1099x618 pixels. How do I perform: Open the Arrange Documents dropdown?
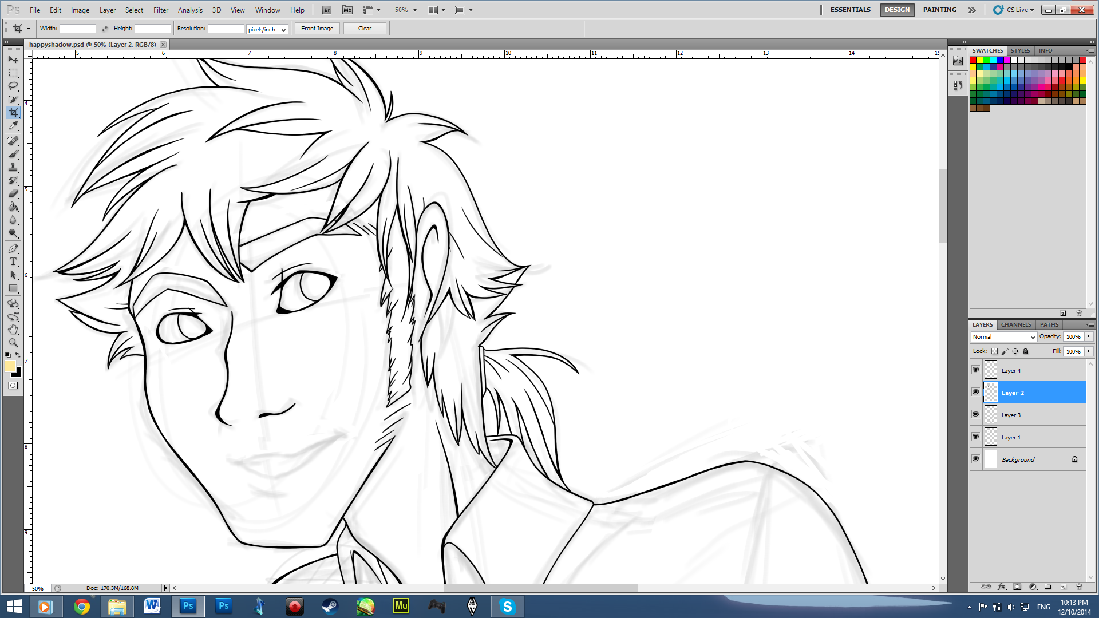tap(436, 10)
